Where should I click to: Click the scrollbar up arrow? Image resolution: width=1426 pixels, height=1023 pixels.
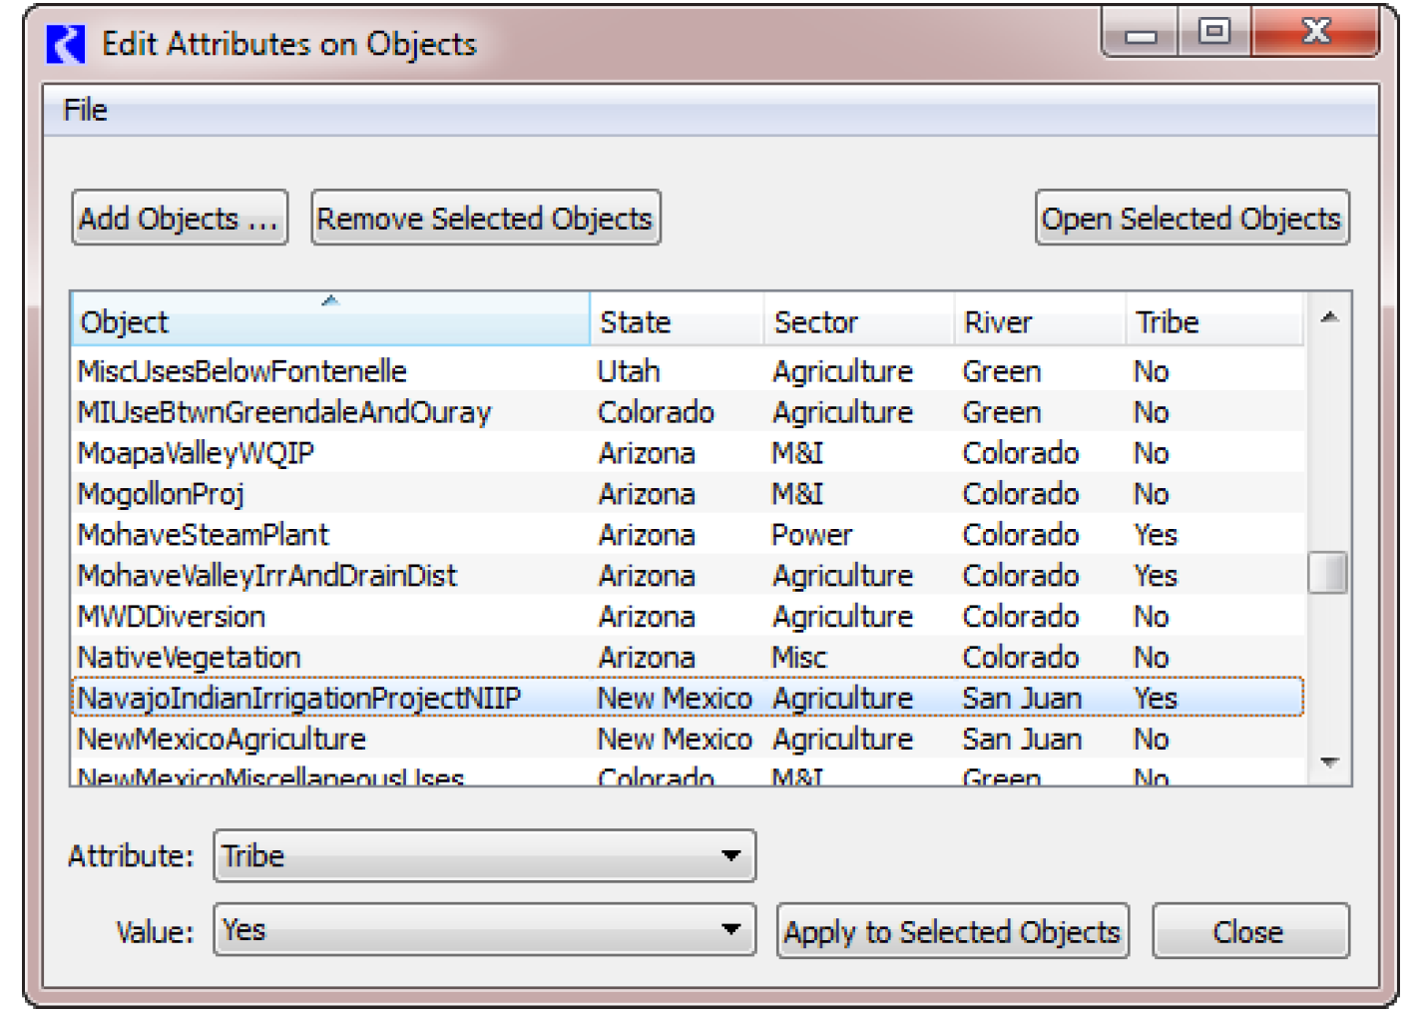pos(1329,317)
